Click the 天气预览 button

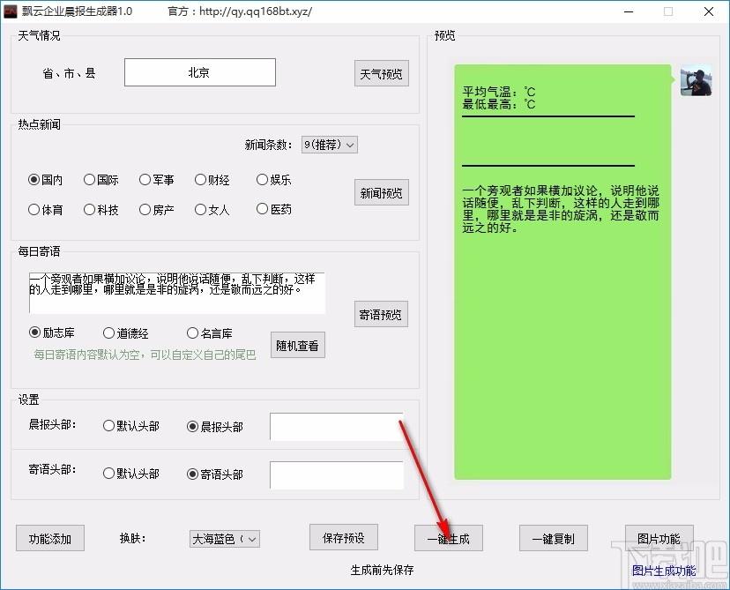pyautogui.click(x=382, y=73)
